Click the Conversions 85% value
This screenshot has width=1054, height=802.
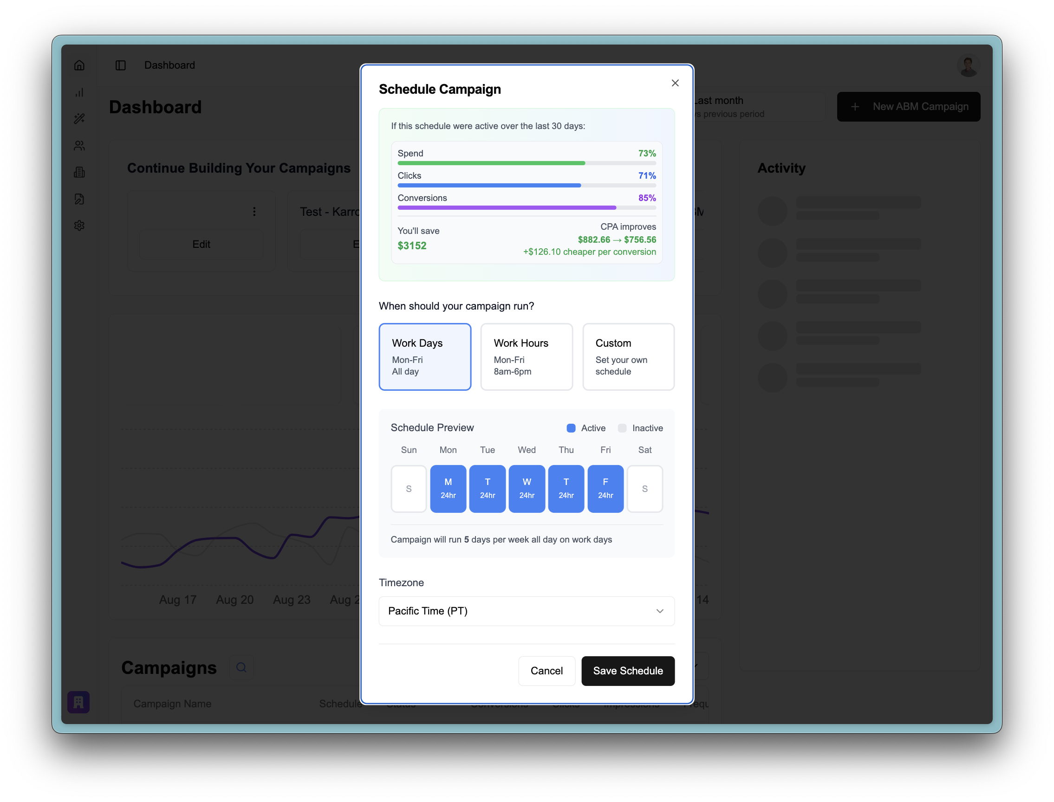pos(647,198)
